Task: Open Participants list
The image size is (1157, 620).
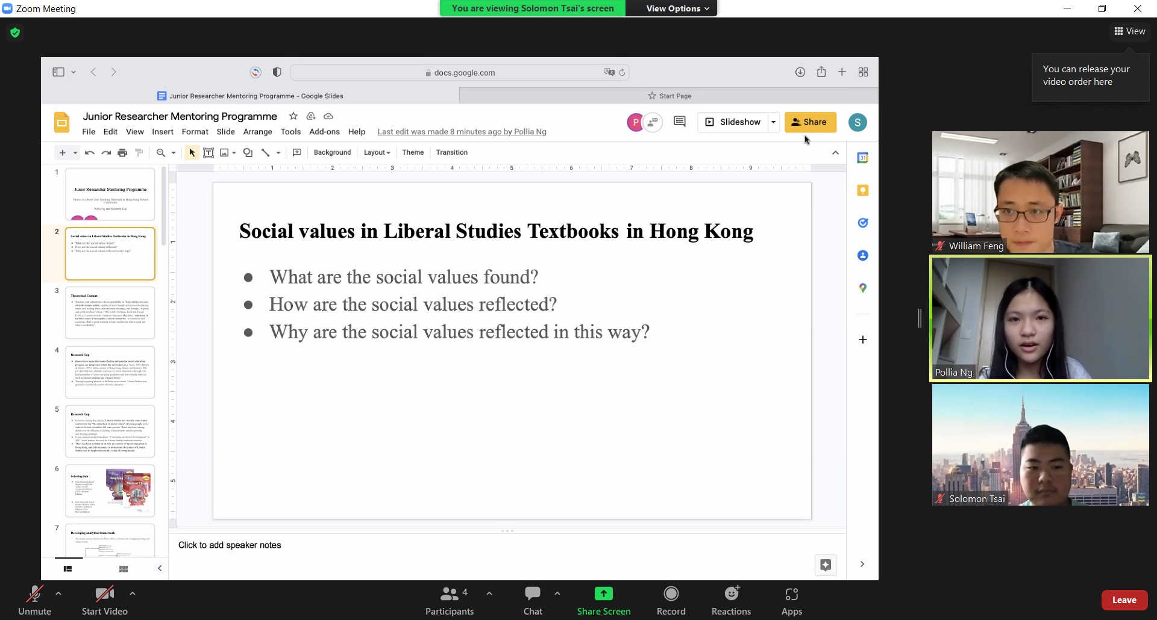Action: (x=450, y=600)
